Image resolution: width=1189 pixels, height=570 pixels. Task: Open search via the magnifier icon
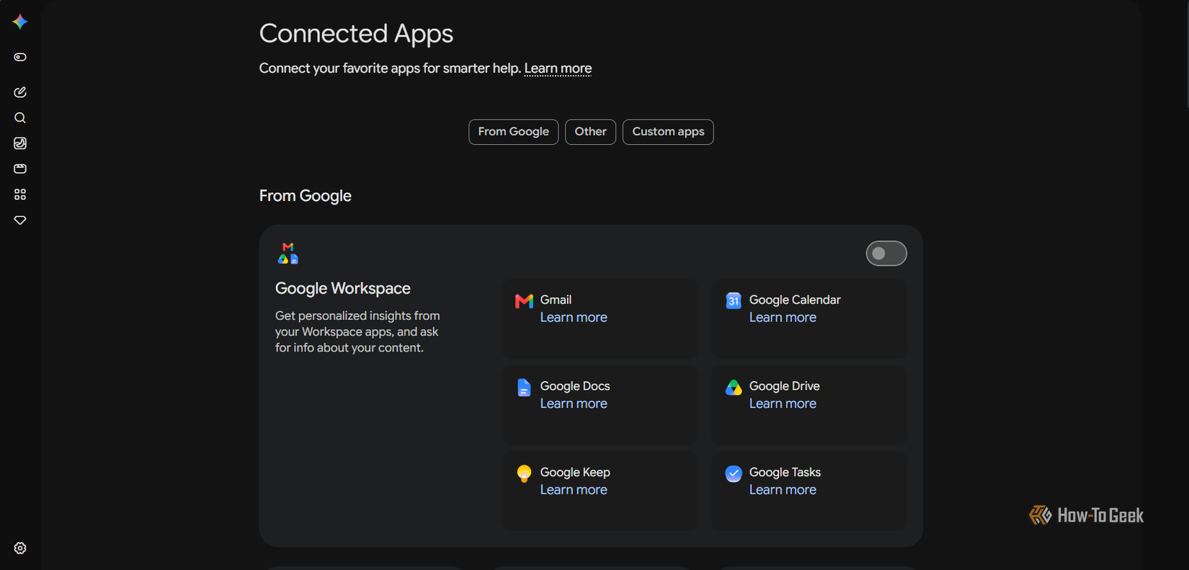tap(20, 118)
